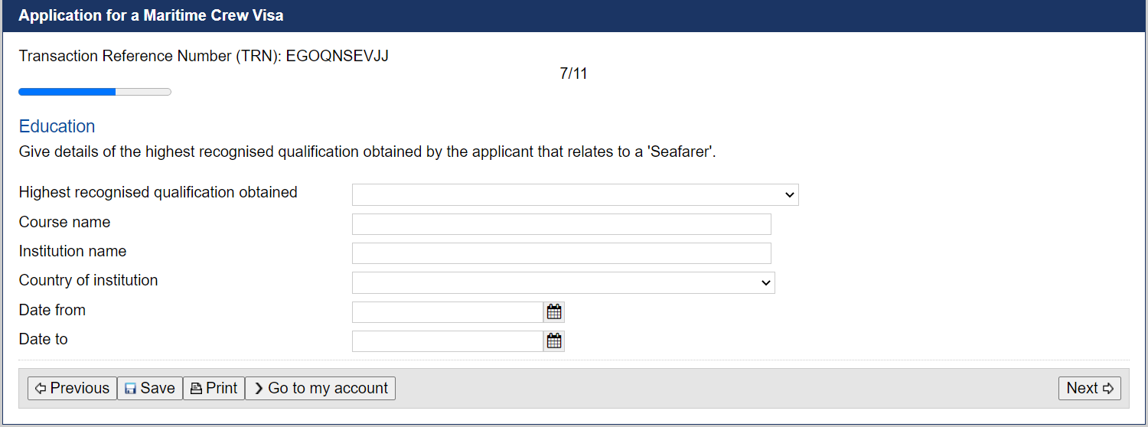1148x427 pixels.
Task: Go to my account button
Action: click(320, 389)
